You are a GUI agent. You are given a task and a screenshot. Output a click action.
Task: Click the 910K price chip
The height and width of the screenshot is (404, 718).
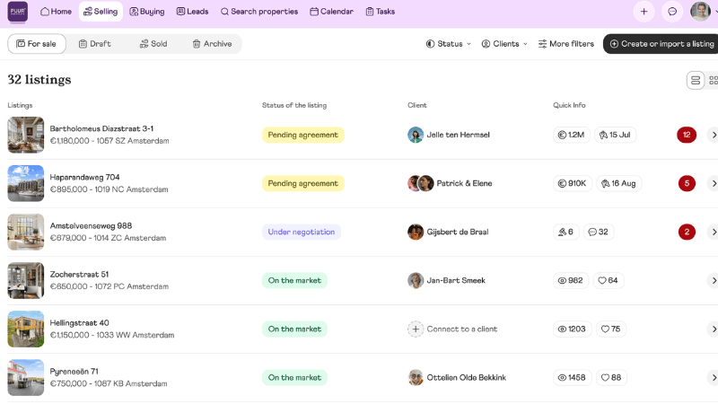[x=573, y=183]
